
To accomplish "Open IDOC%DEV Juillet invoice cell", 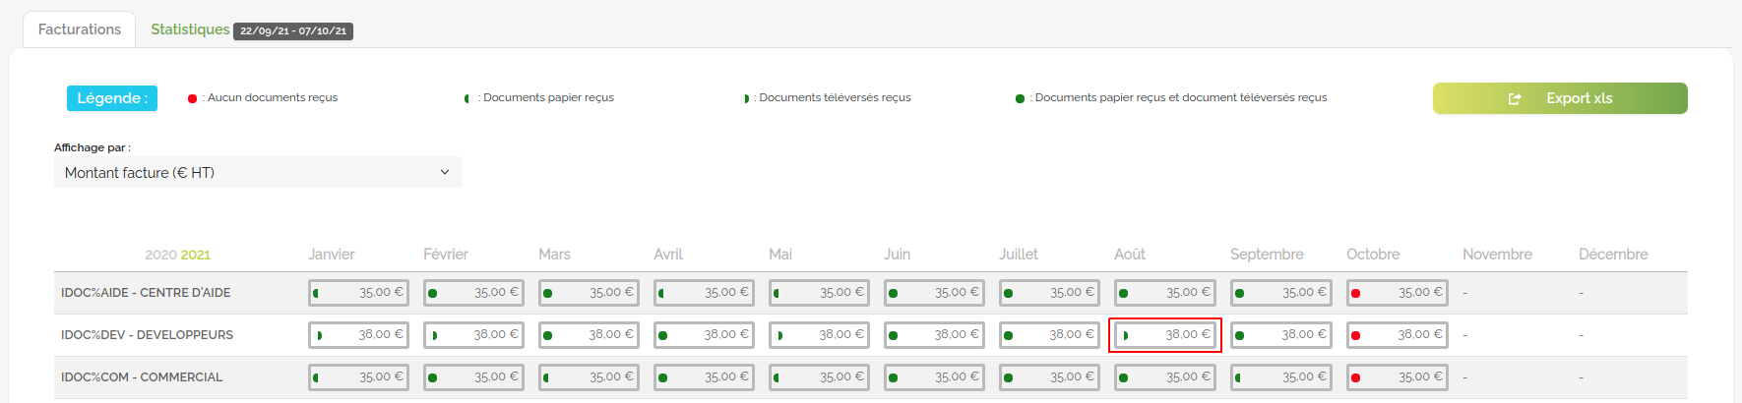I will tap(1049, 335).
